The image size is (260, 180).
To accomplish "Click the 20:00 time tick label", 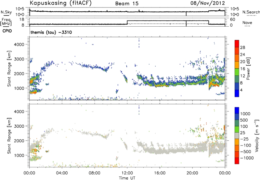I will tap(192, 173).
